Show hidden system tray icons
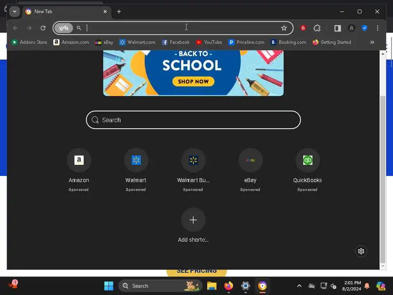393x295 pixels. point(299,286)
